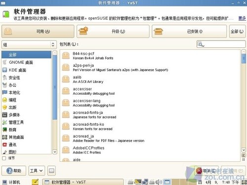Click group list scrollbar down arrow
This screenshot has width=247, height=185.
click(55, 152)
